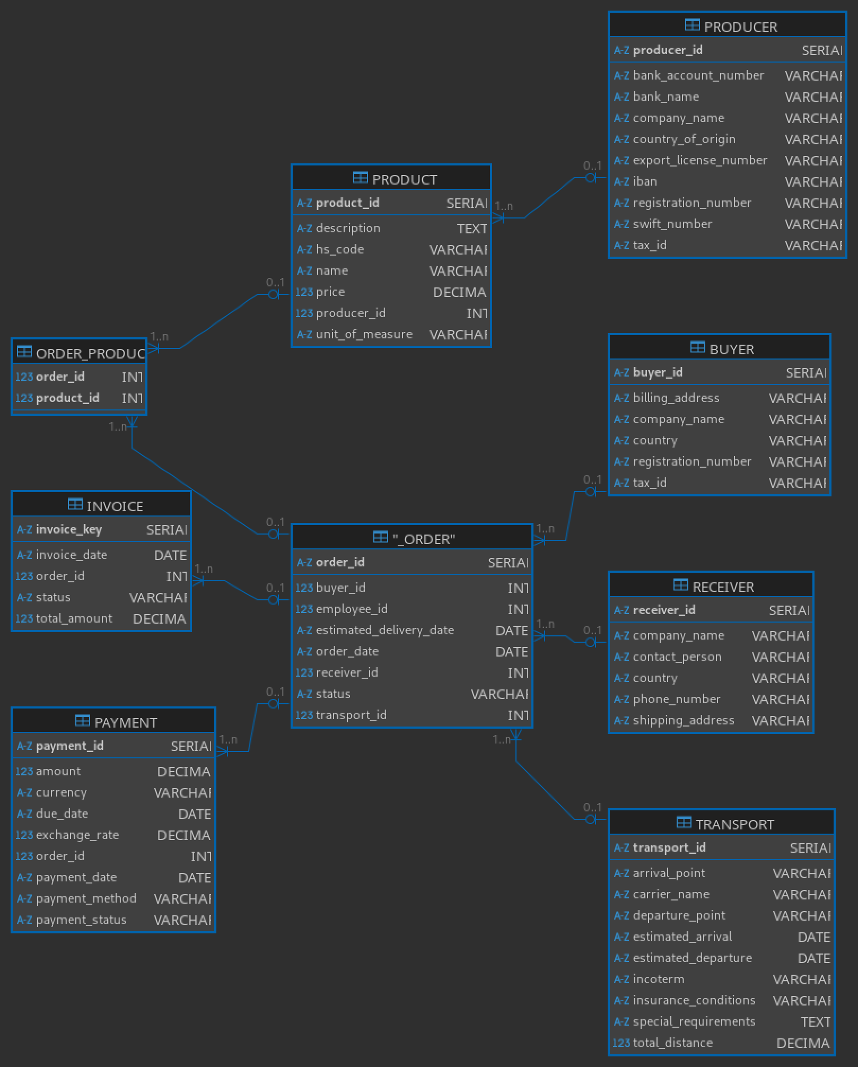
Task: Select hs_code column in PRODUCT
Action: point(340,250)
